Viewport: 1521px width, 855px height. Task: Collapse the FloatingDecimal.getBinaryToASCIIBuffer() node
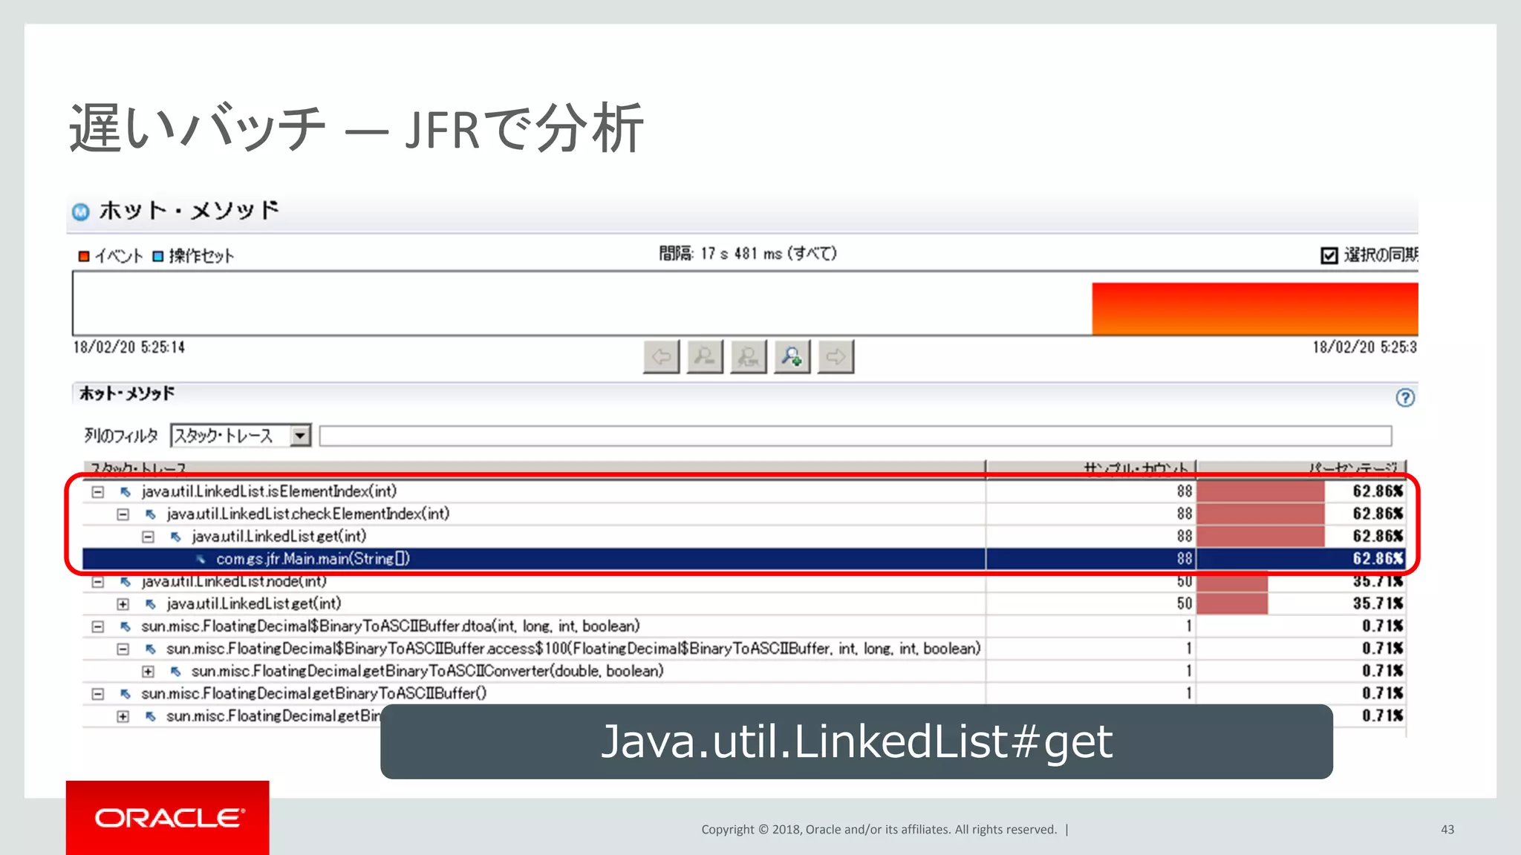97,694
